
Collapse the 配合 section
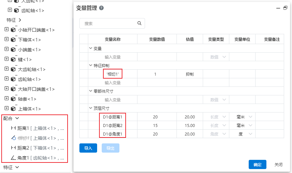(x=17, y=118)
